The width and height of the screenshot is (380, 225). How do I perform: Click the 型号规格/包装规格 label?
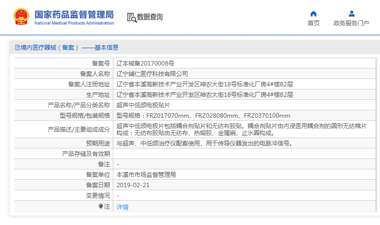[85, 116]
